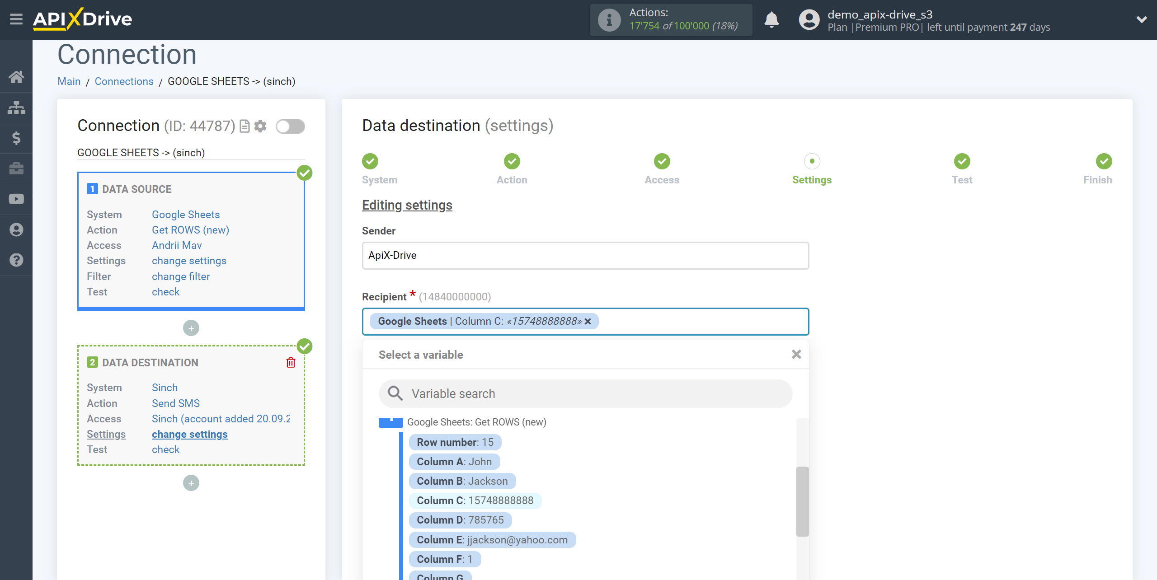Open the Main breadcrumb link
The height and width of the screenshot is (580, 1157).
pos(69,81)
